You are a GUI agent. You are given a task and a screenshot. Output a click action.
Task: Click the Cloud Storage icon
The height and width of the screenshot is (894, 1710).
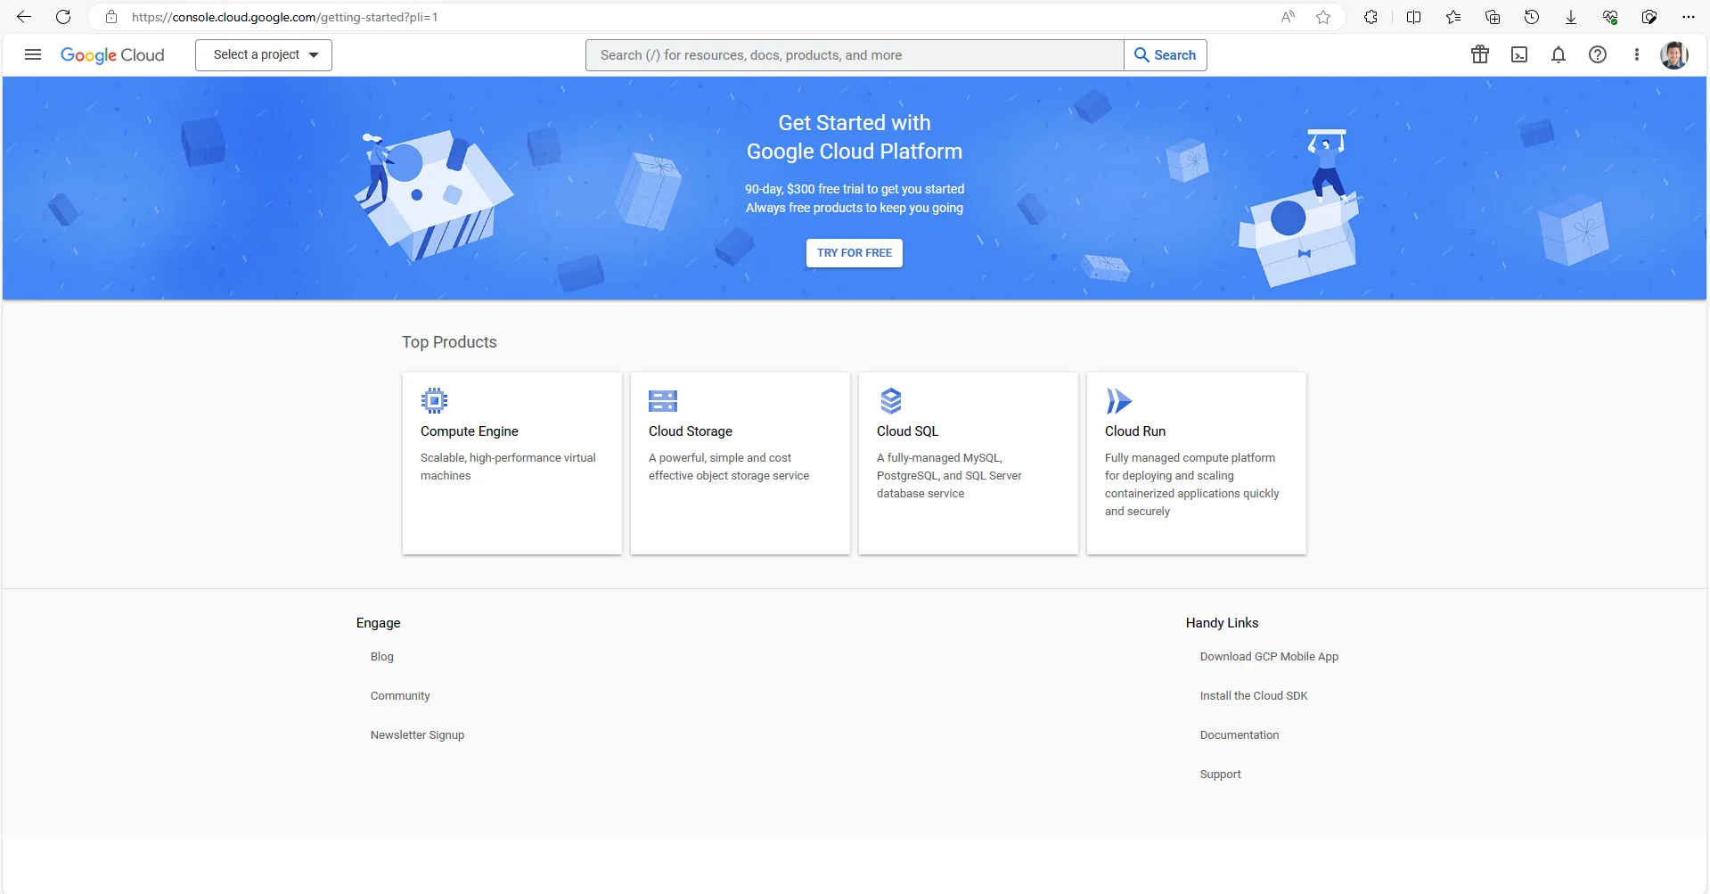pyautogui.click(x=663, y=401)
